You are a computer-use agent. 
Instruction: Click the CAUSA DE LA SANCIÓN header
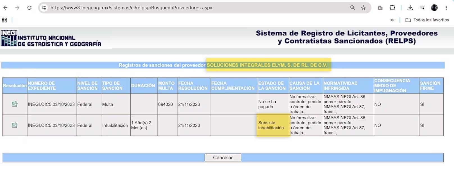pyautogui.click(x=306, y=86)
